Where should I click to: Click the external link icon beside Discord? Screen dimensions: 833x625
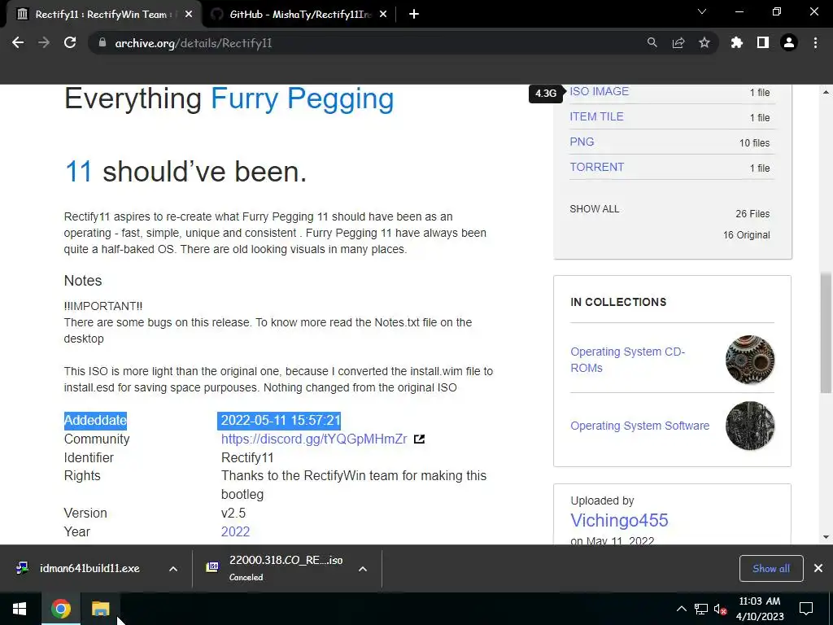[x=419, y=439]
